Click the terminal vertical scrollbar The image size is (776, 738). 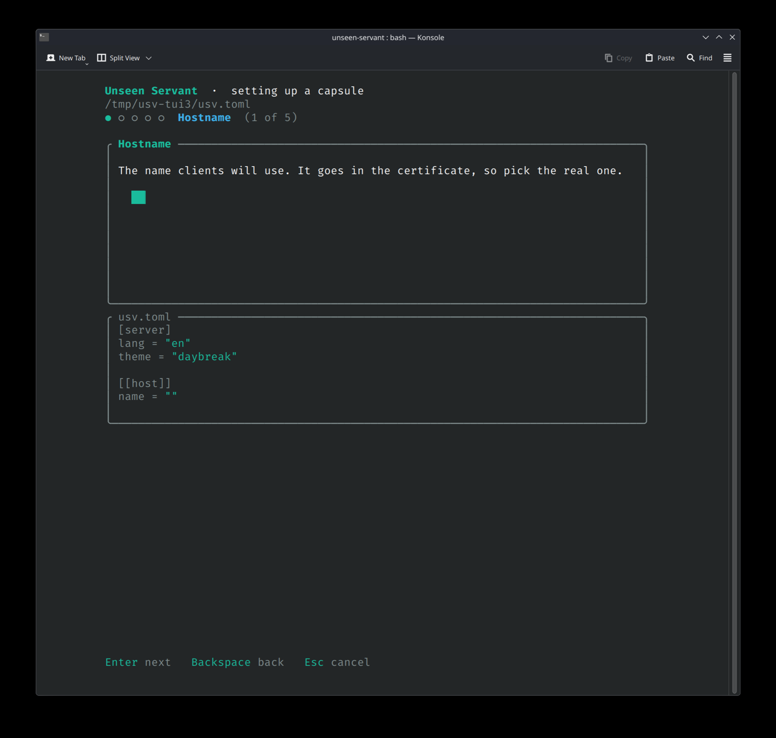(x=734, y=382)
